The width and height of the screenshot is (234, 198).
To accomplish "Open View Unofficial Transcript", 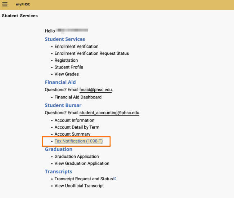I will (x=79, y=186).
